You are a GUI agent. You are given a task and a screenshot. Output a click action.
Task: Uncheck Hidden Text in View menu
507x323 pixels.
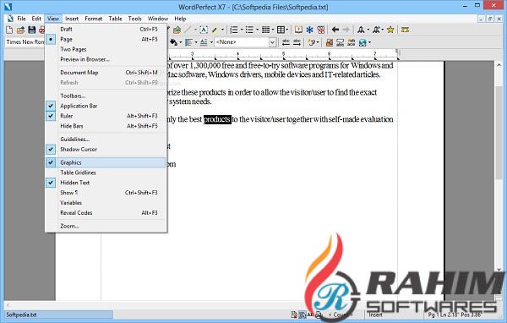[x=106, y=183]
